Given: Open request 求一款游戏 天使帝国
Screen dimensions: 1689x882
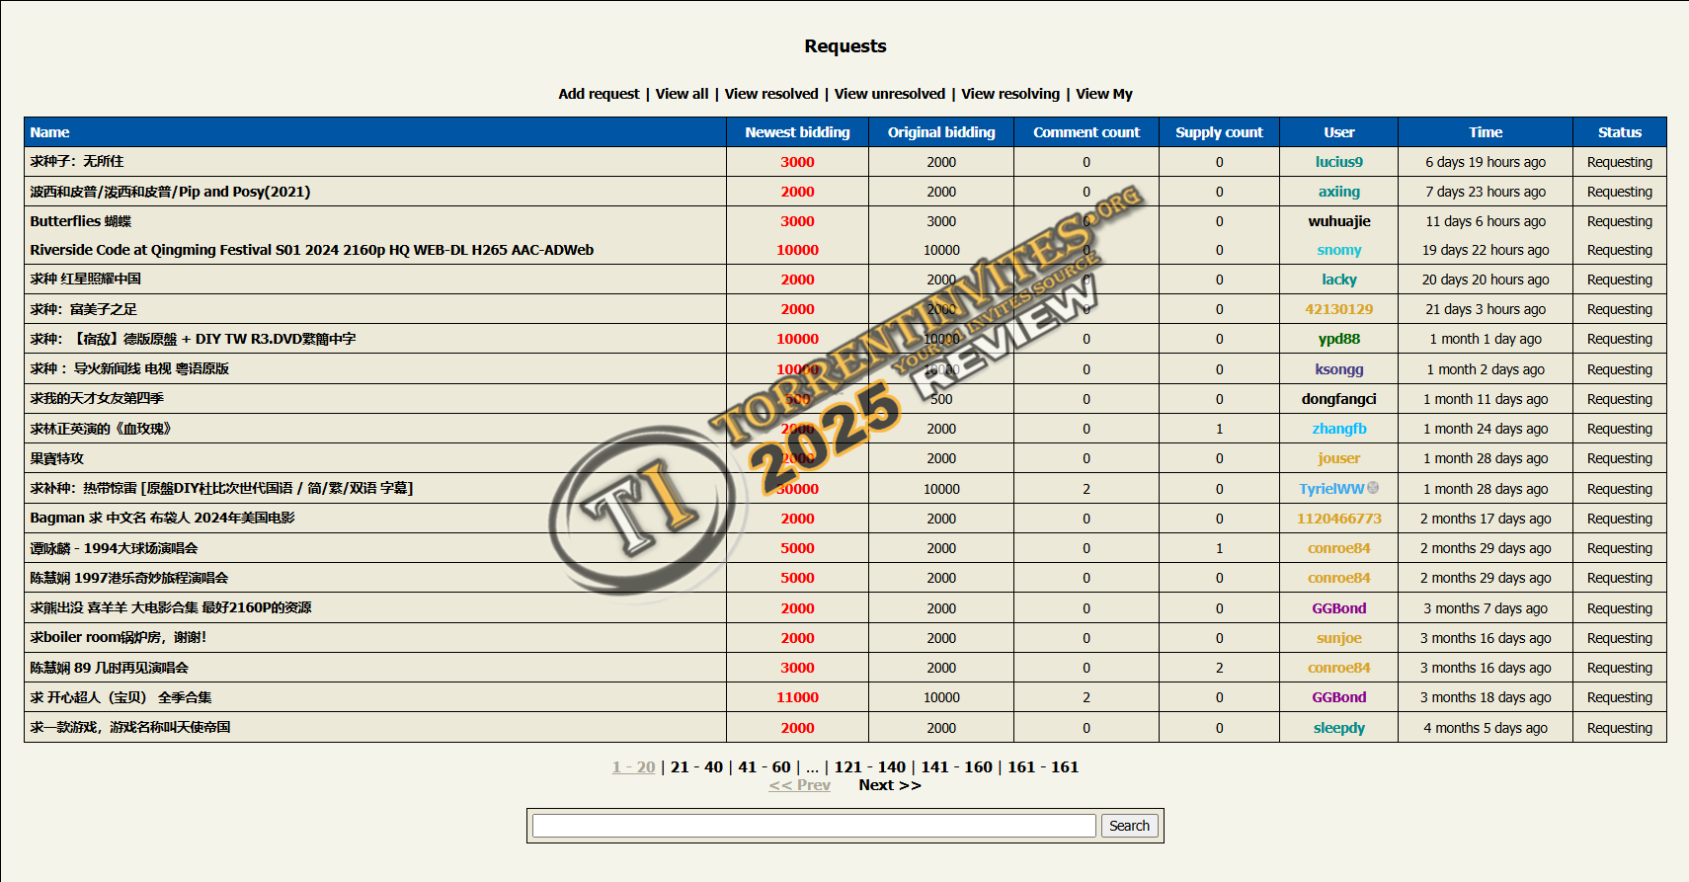Looking at the screenshot, I should pos(130,727).
